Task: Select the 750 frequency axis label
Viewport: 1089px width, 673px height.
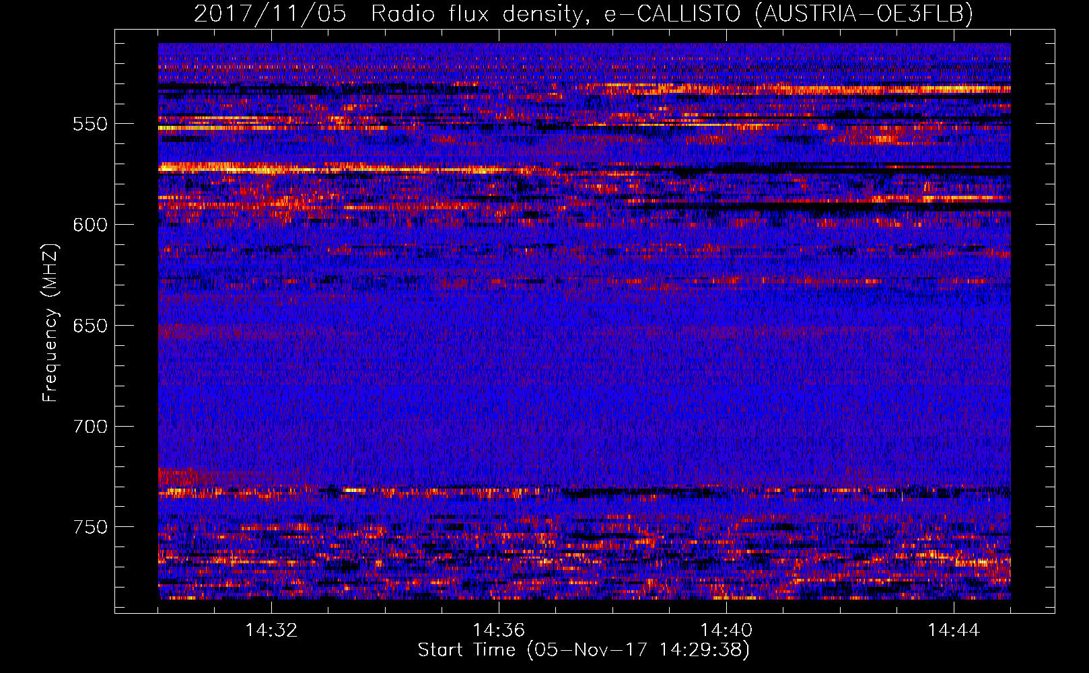Action: click(x=90, y=527)
